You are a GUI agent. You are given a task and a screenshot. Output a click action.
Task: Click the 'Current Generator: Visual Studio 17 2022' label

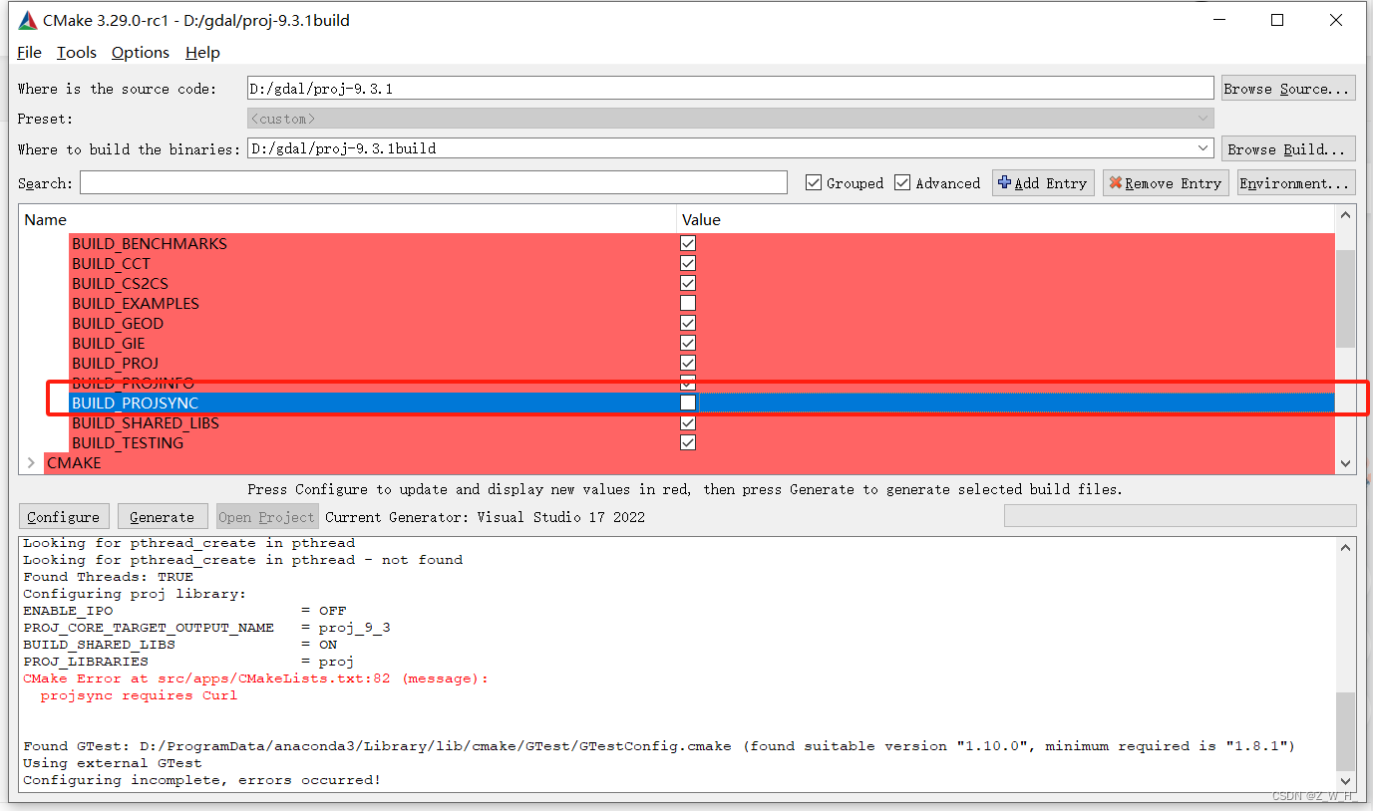(x=485, y=517)
